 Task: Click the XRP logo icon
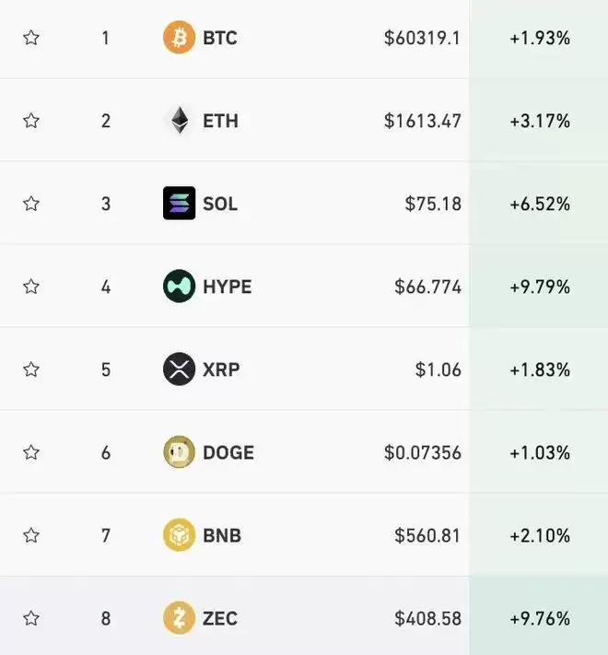tap(179, 368)
